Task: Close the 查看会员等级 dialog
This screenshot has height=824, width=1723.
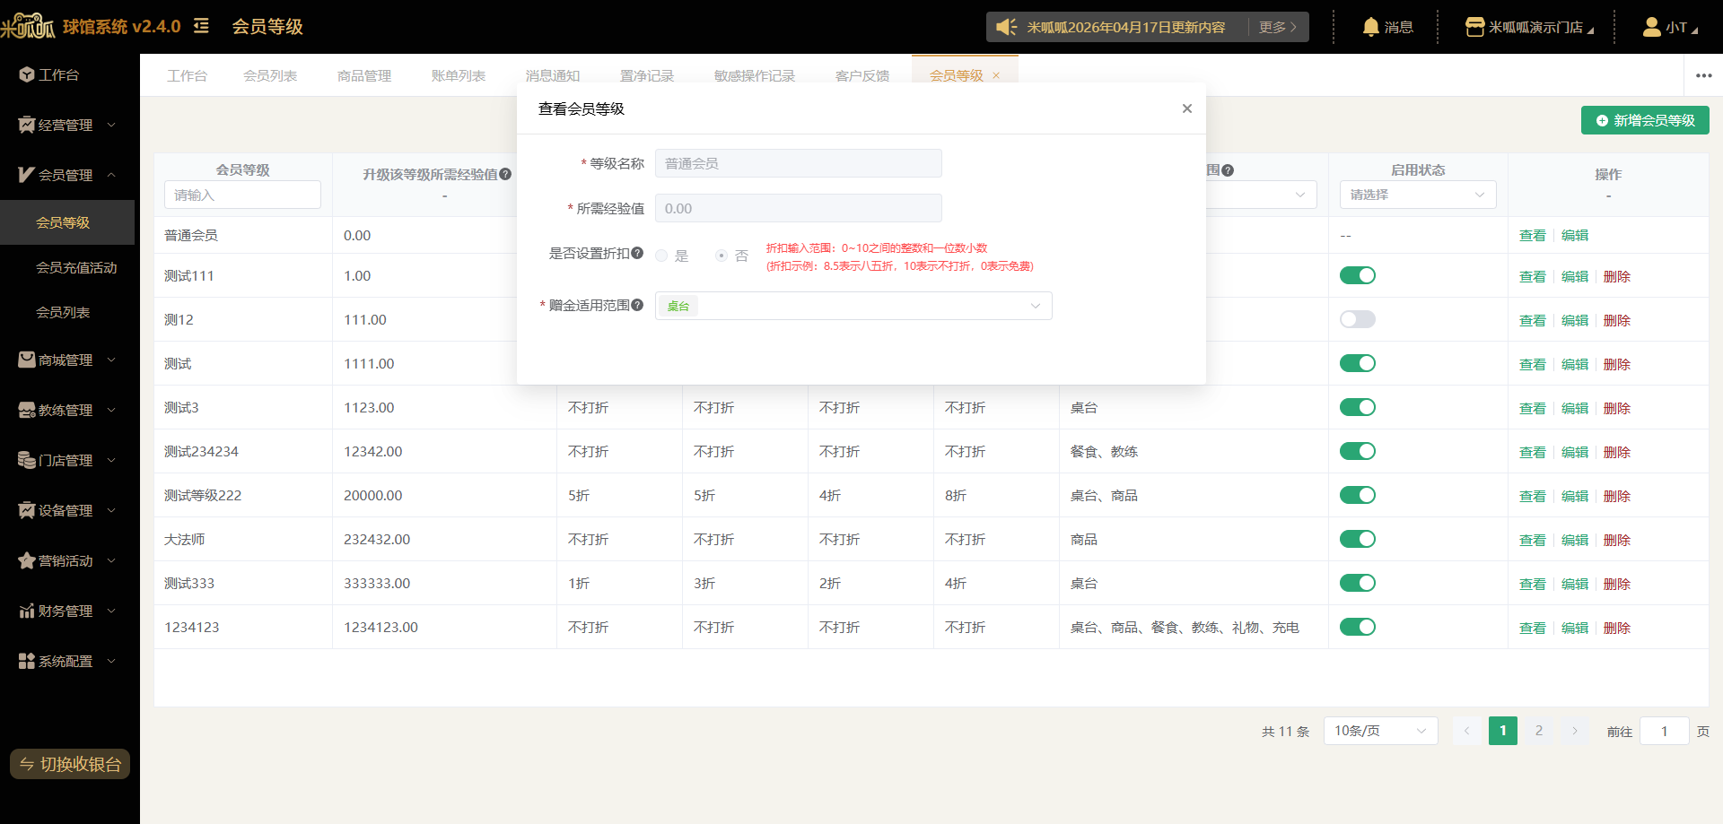Action: pos(1186,108)
